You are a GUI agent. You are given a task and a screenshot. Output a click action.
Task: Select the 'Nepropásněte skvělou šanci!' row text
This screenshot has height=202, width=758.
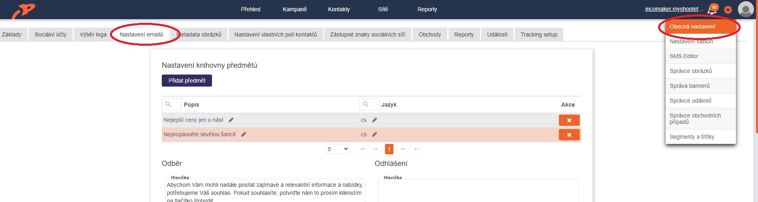tap(200, 134)
